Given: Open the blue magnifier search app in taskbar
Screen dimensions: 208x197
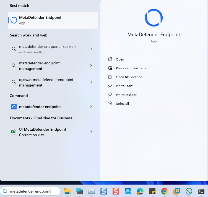Looking at the screenshot, I should [x=128, y=191].
